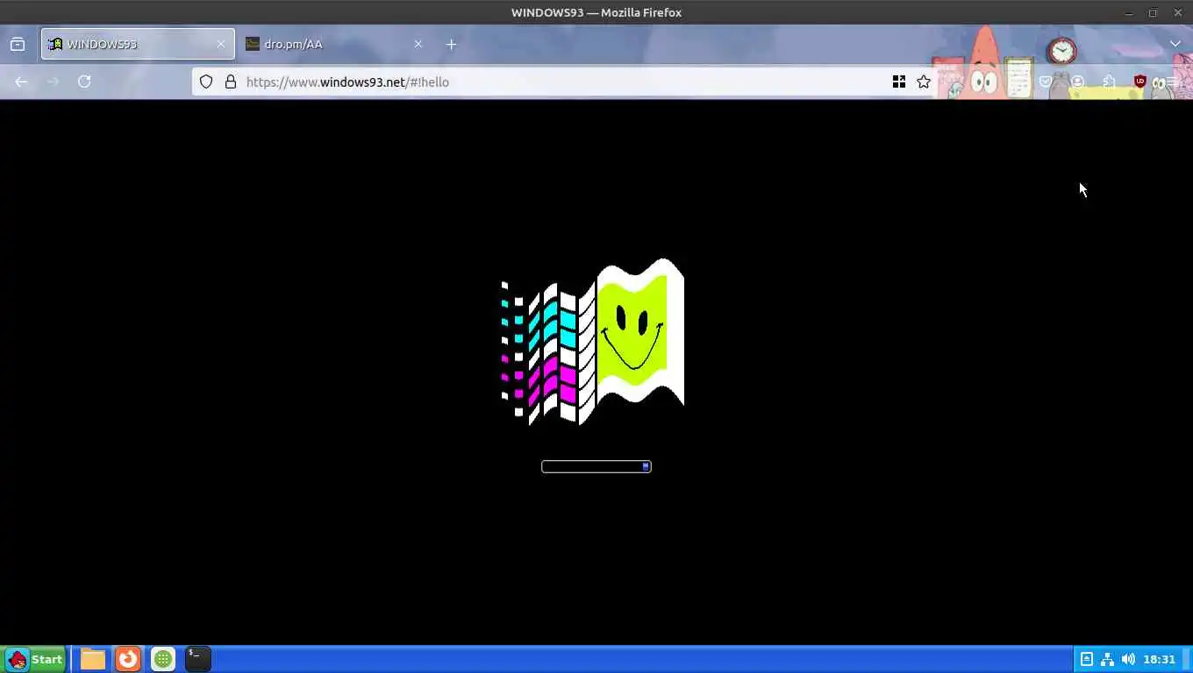Go forward one page
Screen dimensions: 1193x673
coord(53,81)
